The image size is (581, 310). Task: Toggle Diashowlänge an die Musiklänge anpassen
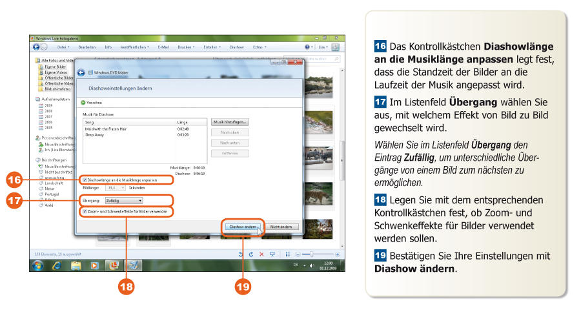click(85, 180)
